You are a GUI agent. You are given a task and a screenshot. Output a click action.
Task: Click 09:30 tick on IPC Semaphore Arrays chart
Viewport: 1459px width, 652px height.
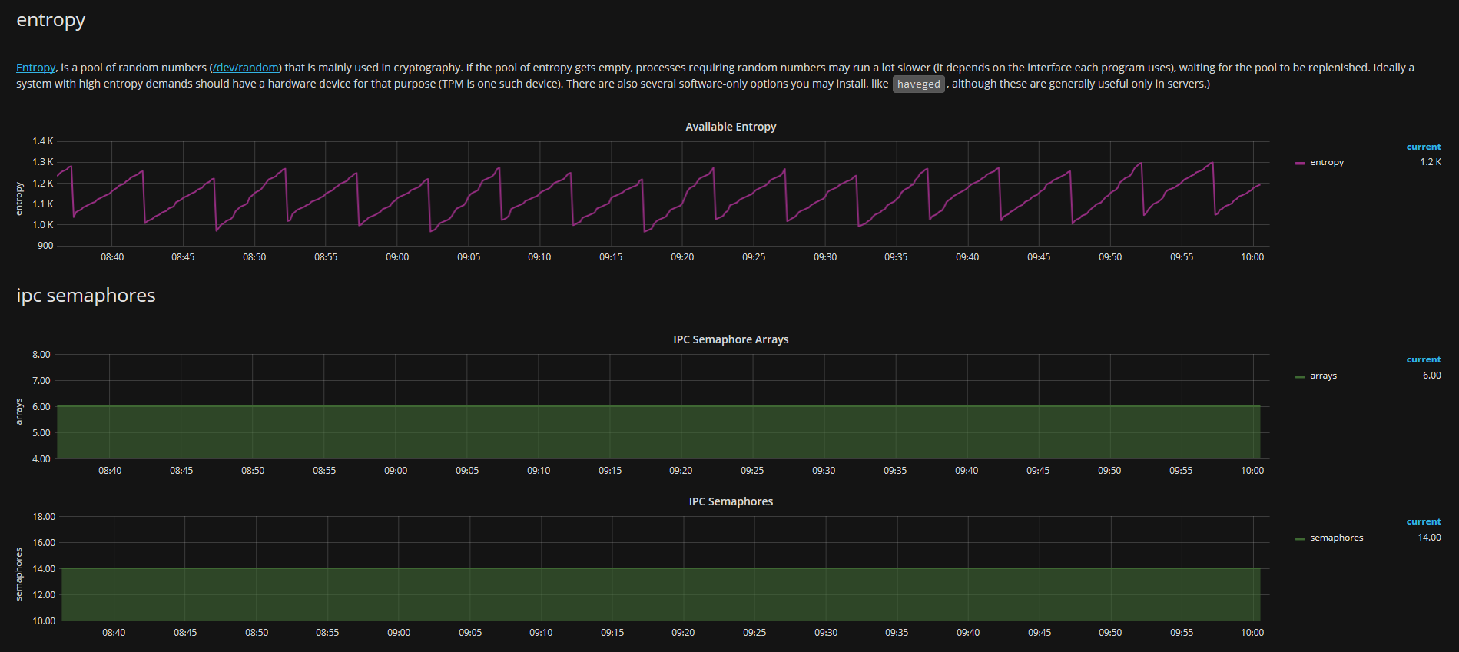tap(824, 471)
